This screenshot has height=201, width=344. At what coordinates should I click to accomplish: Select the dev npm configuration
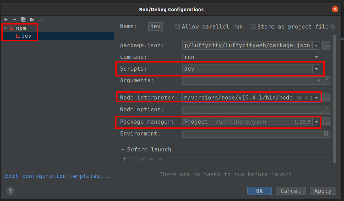pyautogui.click(x=58, y=36)
